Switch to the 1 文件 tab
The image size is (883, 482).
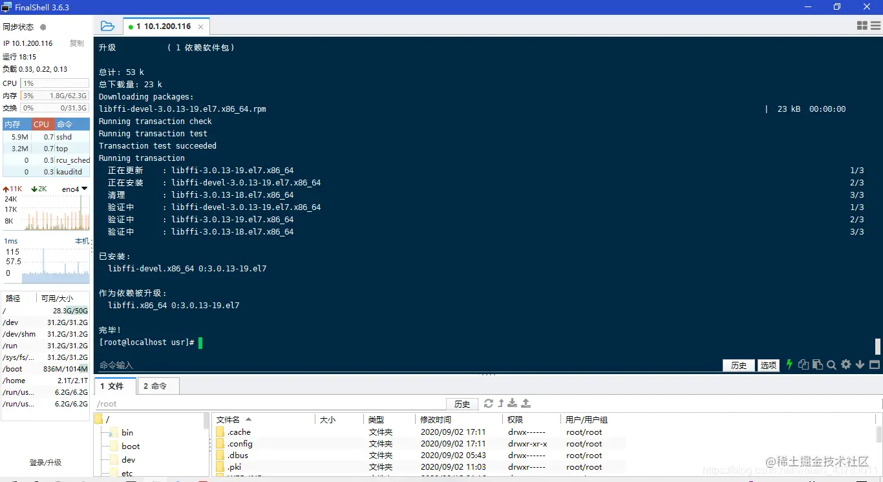pos(115,386)
